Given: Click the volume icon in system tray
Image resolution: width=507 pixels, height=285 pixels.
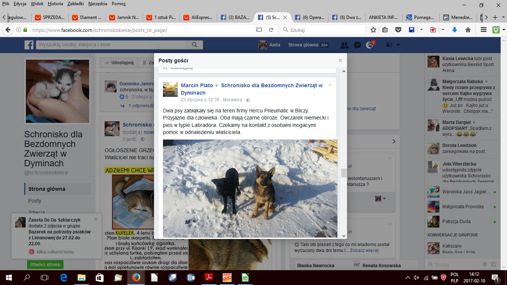Looking at the screenshot, I should click(x=416, y=277).
